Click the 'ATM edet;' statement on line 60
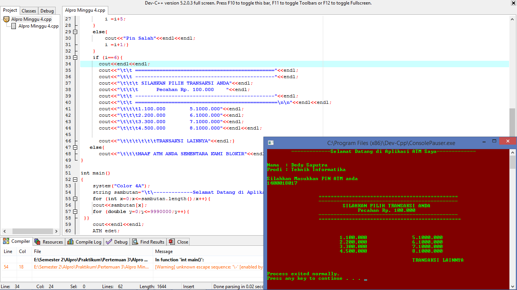517x290 pixels. pos(106,231)
